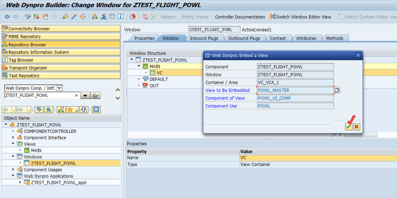This screenshot has width=397, height=198.
Task: Click the Display/Change toggle icon with glasses and pencil
Action: (28, 17)
